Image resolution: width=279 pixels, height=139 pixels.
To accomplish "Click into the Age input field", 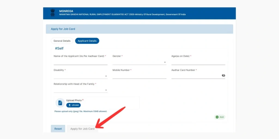I will pos(198,62).
